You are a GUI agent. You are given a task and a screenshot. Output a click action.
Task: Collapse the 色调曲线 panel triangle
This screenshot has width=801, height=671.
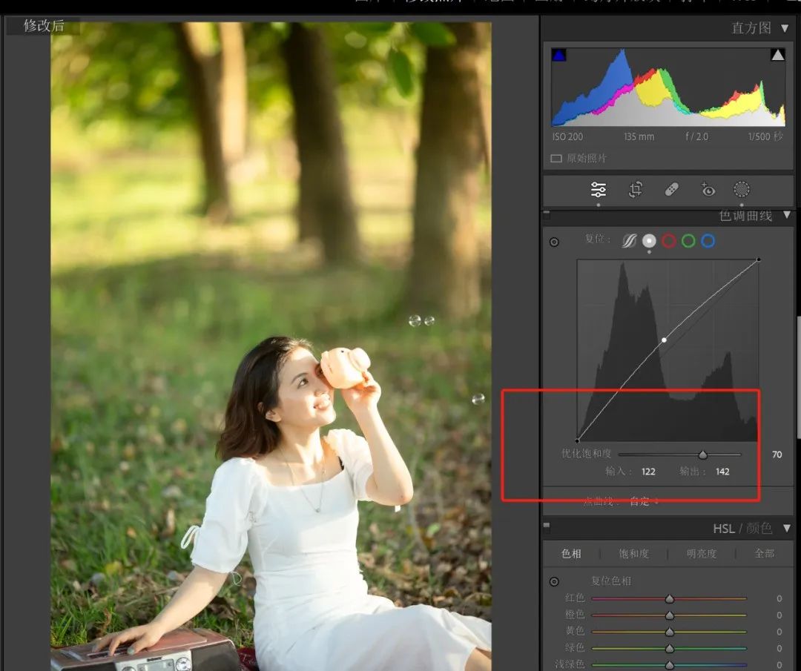[787, 216]
